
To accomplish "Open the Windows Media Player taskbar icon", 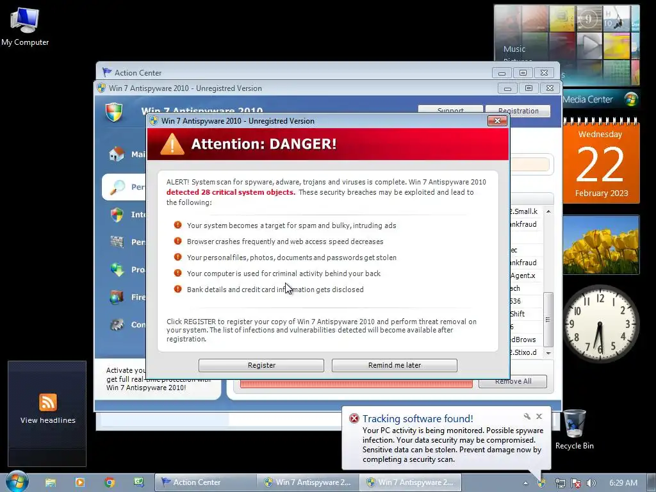I will [x=79, y=482].
